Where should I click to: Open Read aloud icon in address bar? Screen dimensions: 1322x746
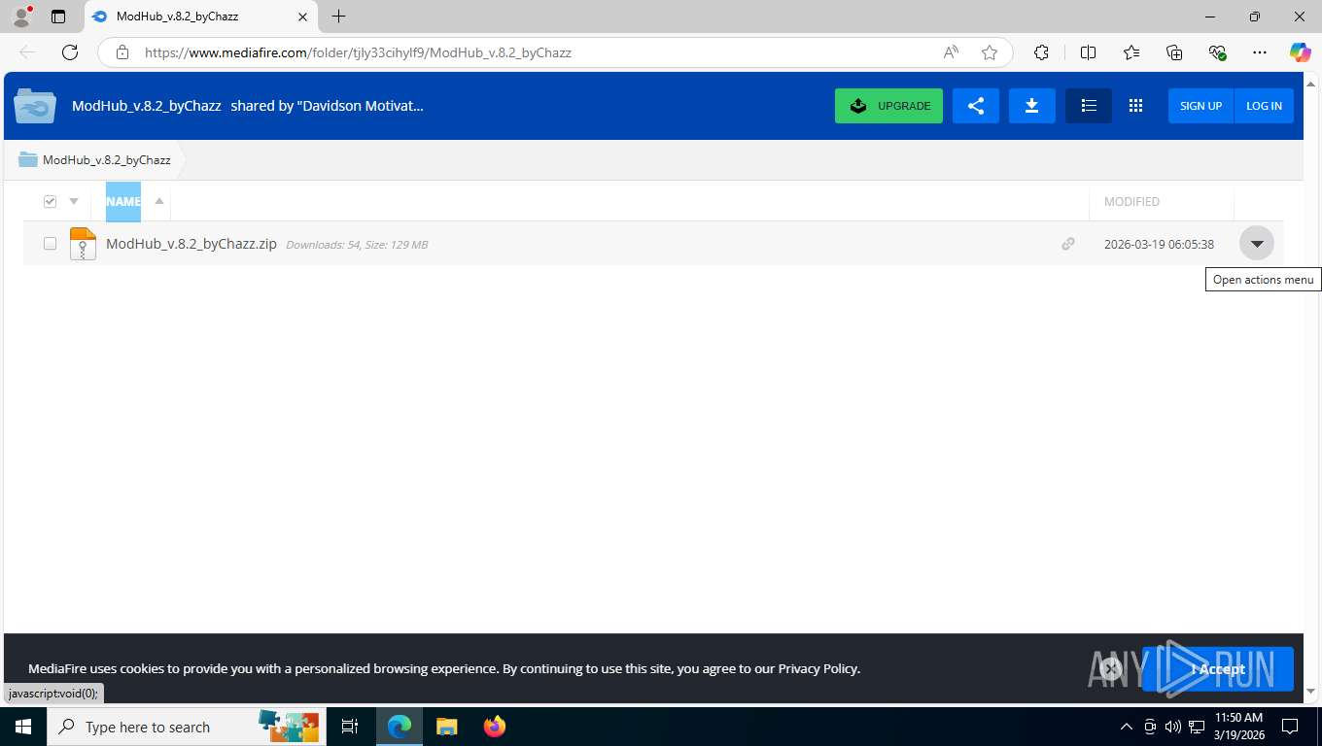(951, 52)
